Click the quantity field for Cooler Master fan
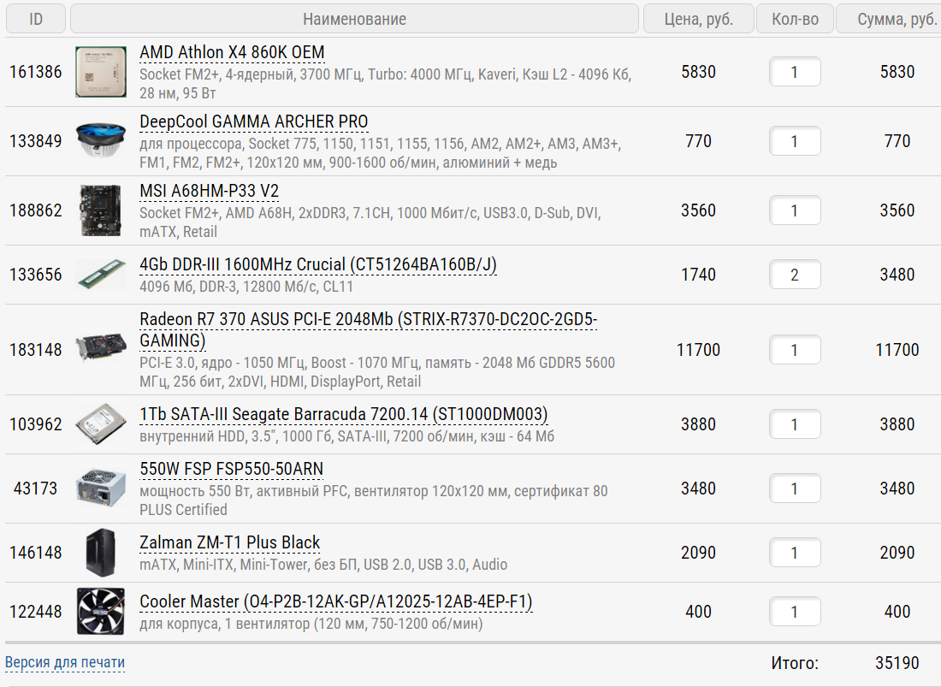Viewport: 941px width, 687px height. [x=795, y=612]
